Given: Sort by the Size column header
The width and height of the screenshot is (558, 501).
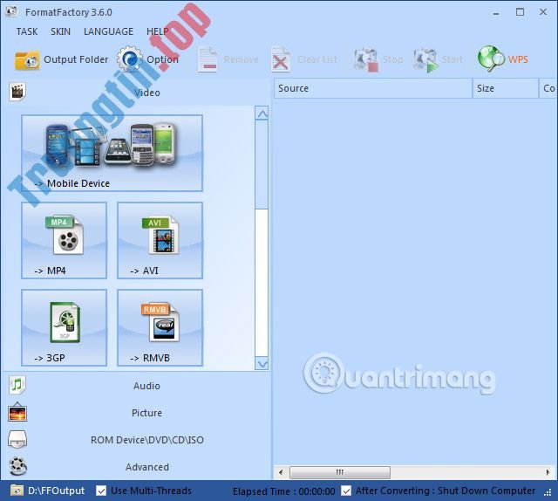Looking at the screenshot, I should coord(506,88).
